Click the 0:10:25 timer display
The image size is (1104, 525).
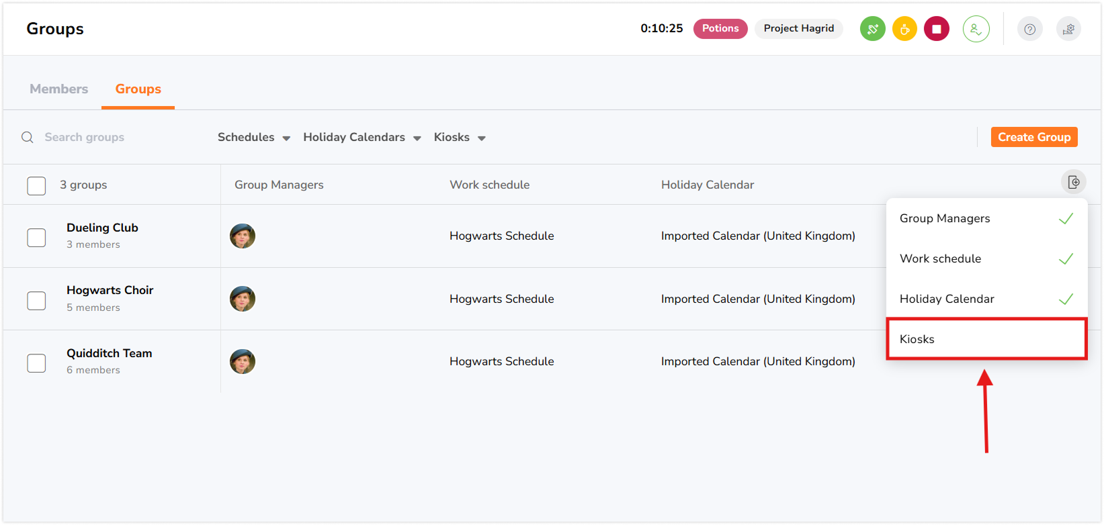[661, 28]
